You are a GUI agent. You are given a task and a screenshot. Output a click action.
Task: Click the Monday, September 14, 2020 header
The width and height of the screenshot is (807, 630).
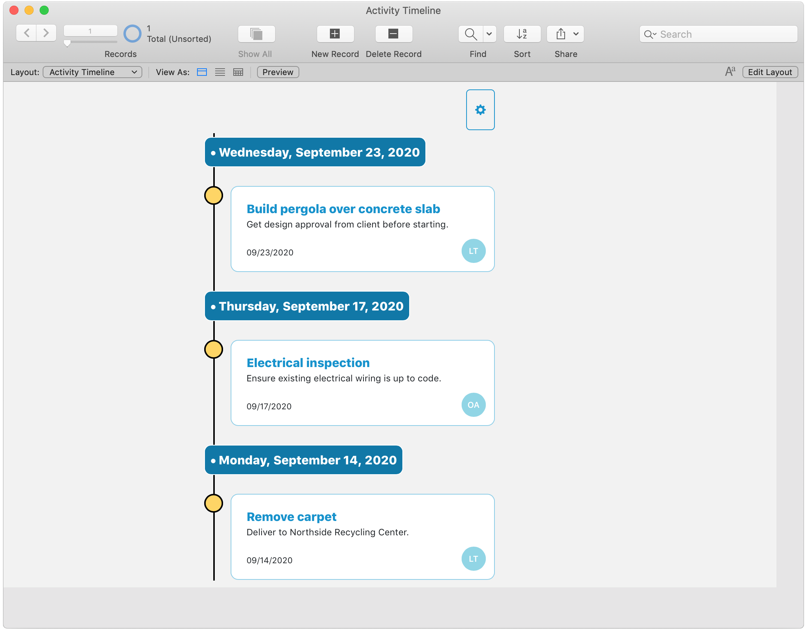[303, 460]
